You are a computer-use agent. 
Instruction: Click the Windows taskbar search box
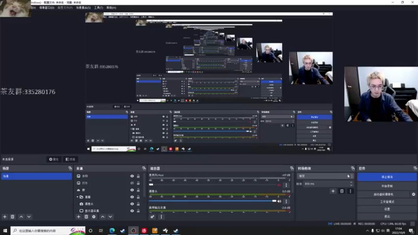pos(48,230)
